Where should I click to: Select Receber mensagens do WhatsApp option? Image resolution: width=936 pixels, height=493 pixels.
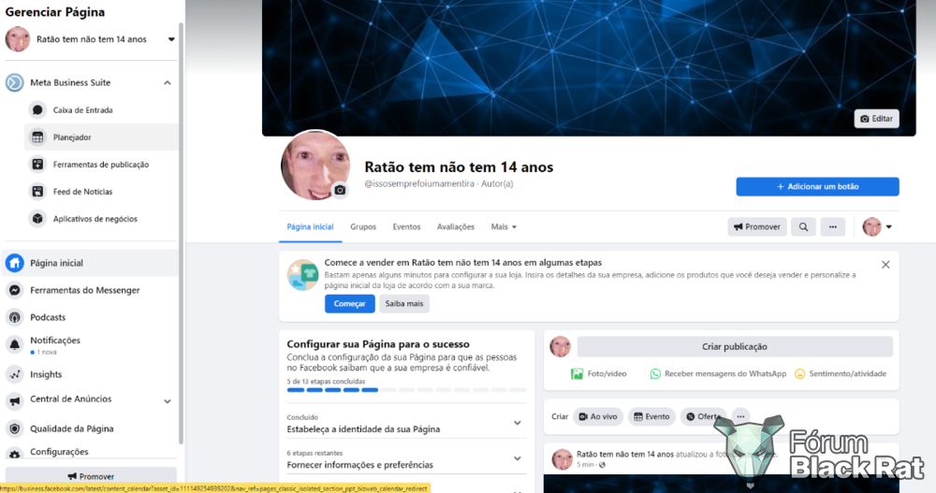click(718, 373)
